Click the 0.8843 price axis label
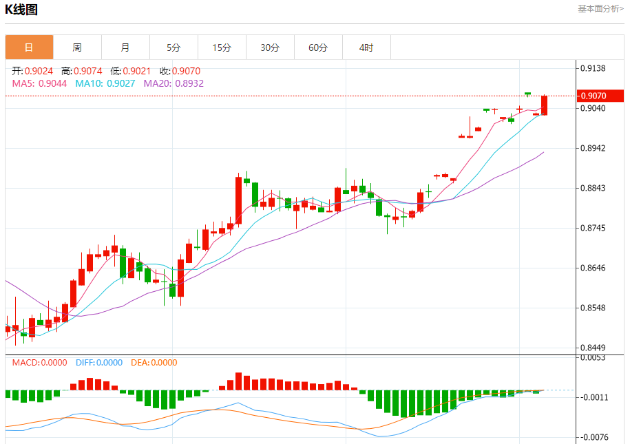The width and height of the screenshot is (630, 444). pyautogui.click(x=593, y=188)
